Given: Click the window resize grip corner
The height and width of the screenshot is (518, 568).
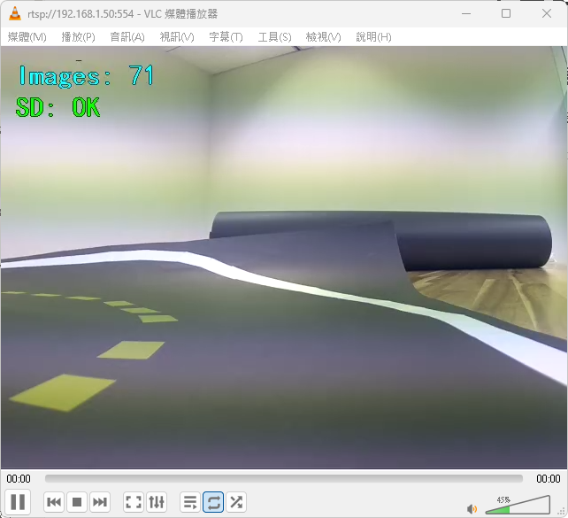Looking at the screenshot, I should [x=562, y=512].
